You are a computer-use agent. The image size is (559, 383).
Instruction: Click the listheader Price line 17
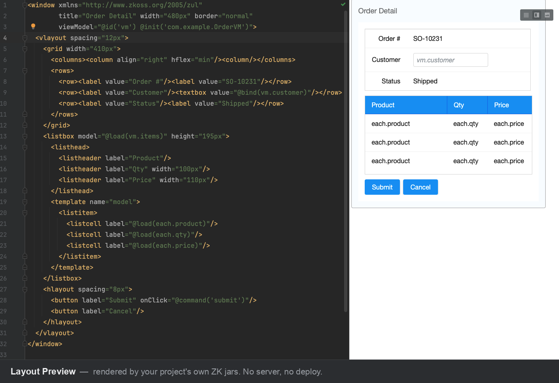138,180
